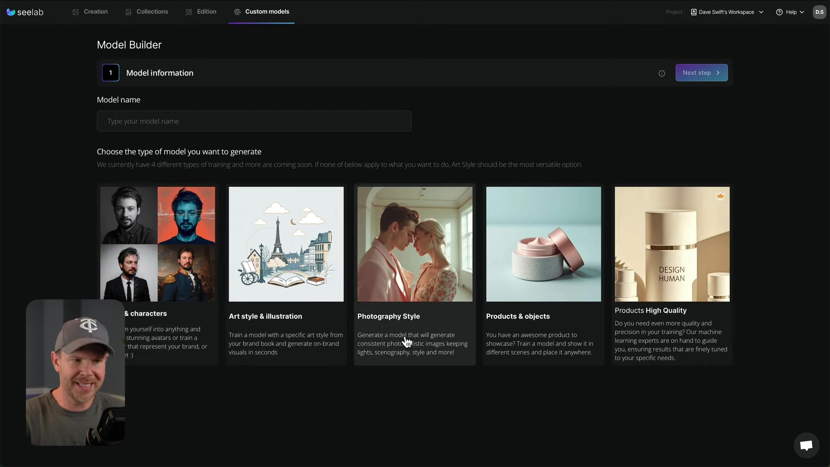The image size is (830, 467).
Task: Click the seelab logo icon
Action: (x=11, y=12)
